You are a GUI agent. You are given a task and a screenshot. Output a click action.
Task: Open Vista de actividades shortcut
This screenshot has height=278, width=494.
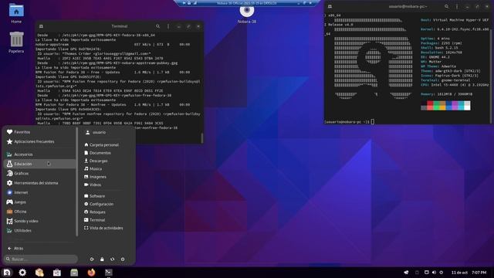click(103, 228)
